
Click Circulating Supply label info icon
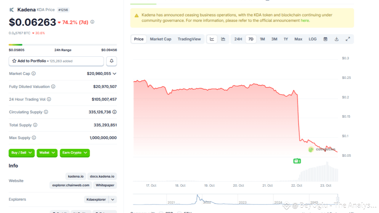click(46, 112)
